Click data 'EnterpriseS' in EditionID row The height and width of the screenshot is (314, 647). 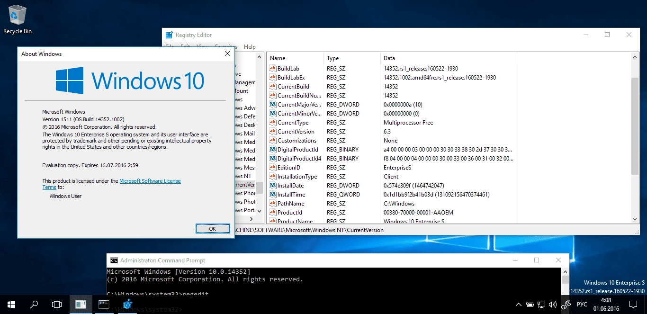tap(397, 167)
